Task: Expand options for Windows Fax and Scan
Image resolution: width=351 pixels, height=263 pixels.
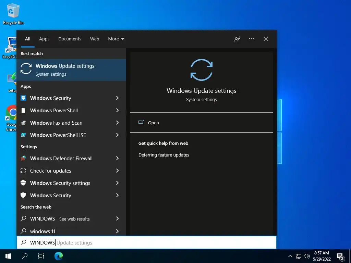Action: [117, 123]
